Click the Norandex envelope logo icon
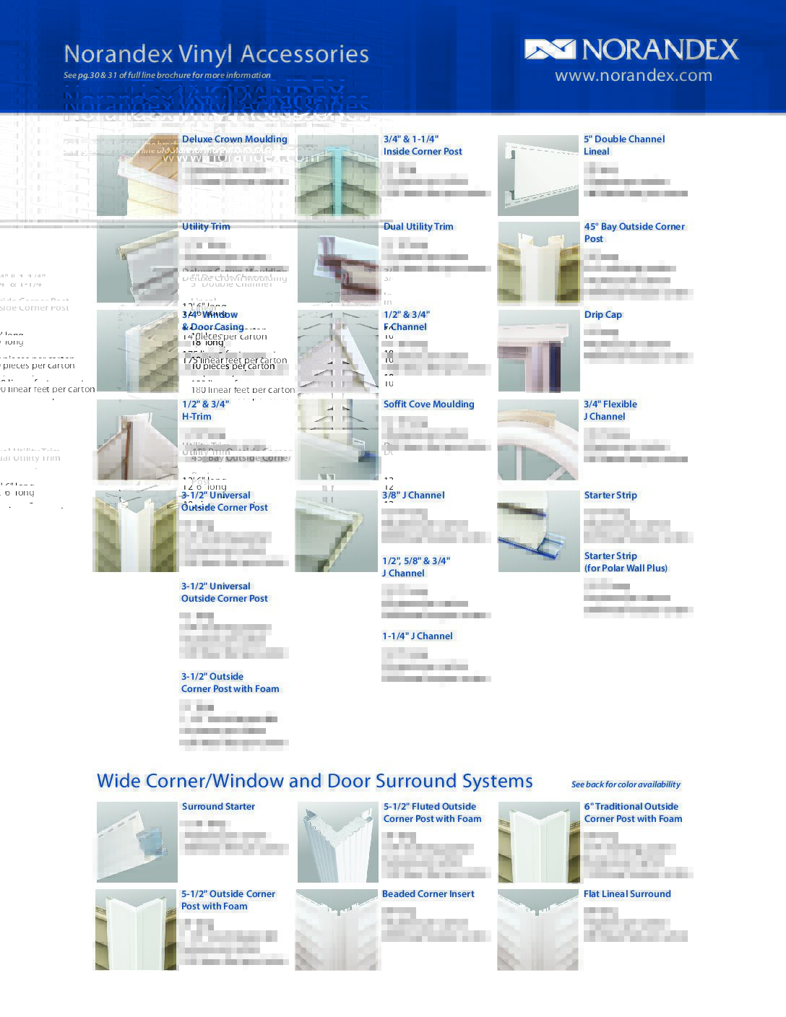The width and height of the screenshot is (786, 1017). 549,49
